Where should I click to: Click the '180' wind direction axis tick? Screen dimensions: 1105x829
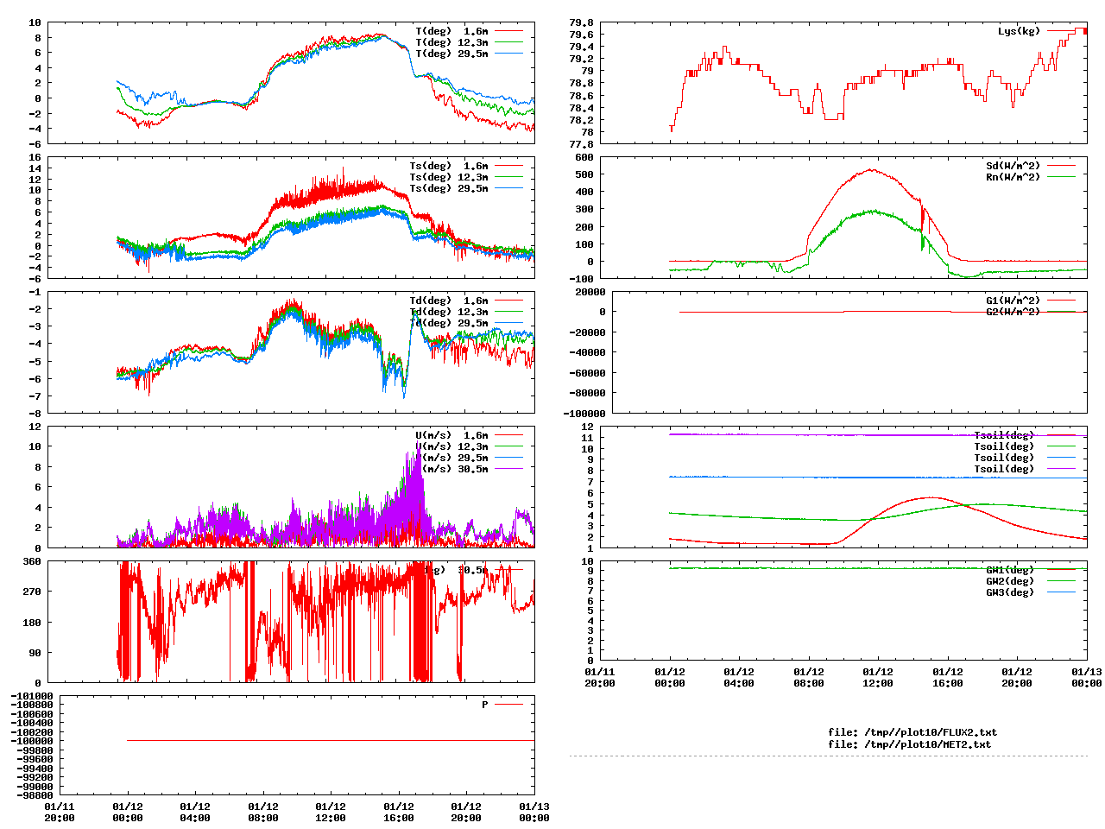point(32,623)
